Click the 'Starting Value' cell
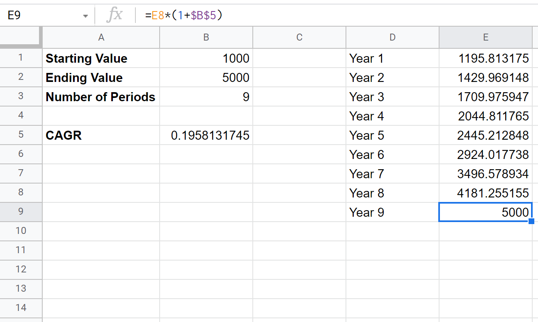Screen dimensions: 538x322 point(101,58)
